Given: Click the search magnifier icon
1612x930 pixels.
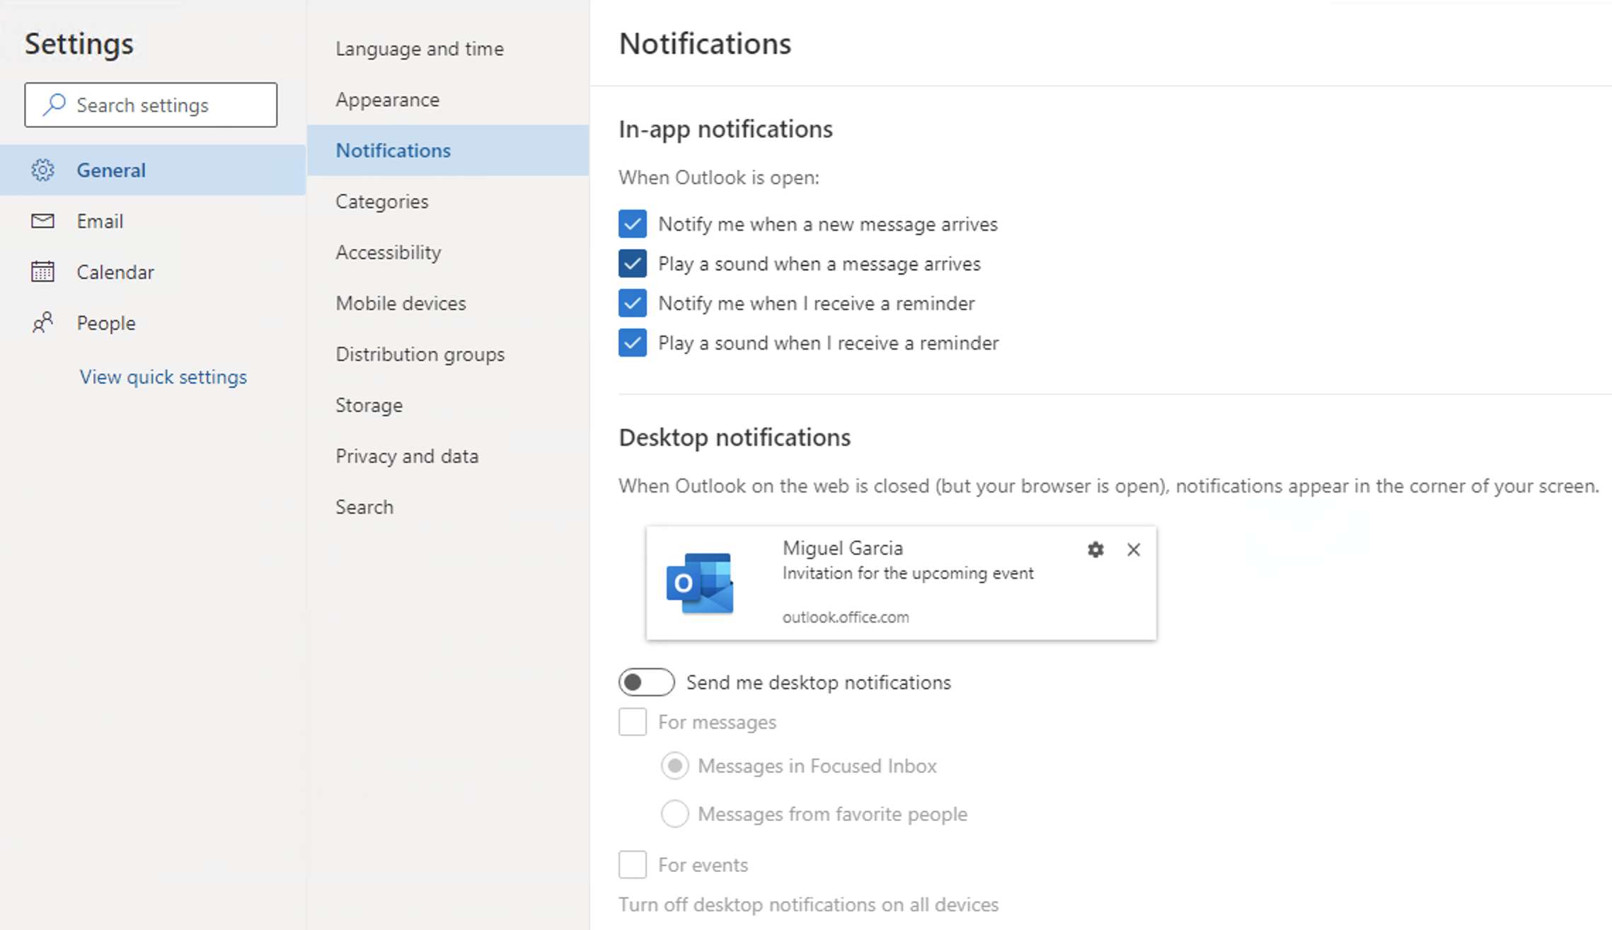Looking at the screenshot, I should click(x=54, y=105).
